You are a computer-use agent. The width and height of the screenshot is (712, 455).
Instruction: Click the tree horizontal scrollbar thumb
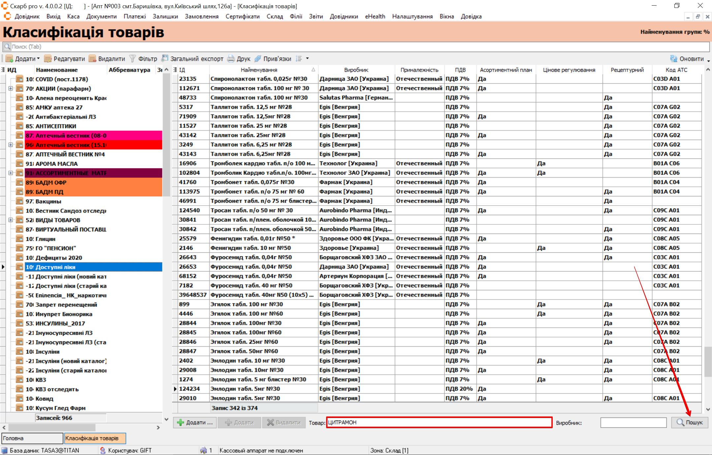click(x=52, y=427)
